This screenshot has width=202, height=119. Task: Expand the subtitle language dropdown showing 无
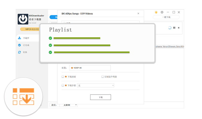(96, 85)
